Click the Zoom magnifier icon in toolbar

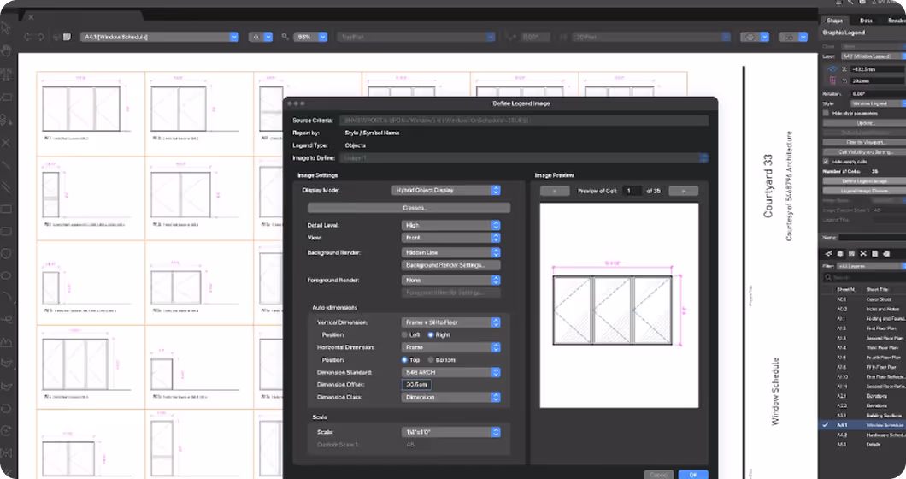(285, 37)
